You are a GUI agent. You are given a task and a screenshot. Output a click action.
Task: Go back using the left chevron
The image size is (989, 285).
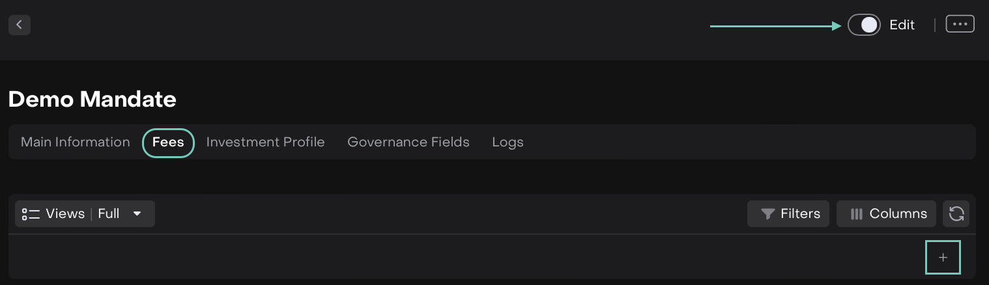pyautogui.click(x=20, y=25)
